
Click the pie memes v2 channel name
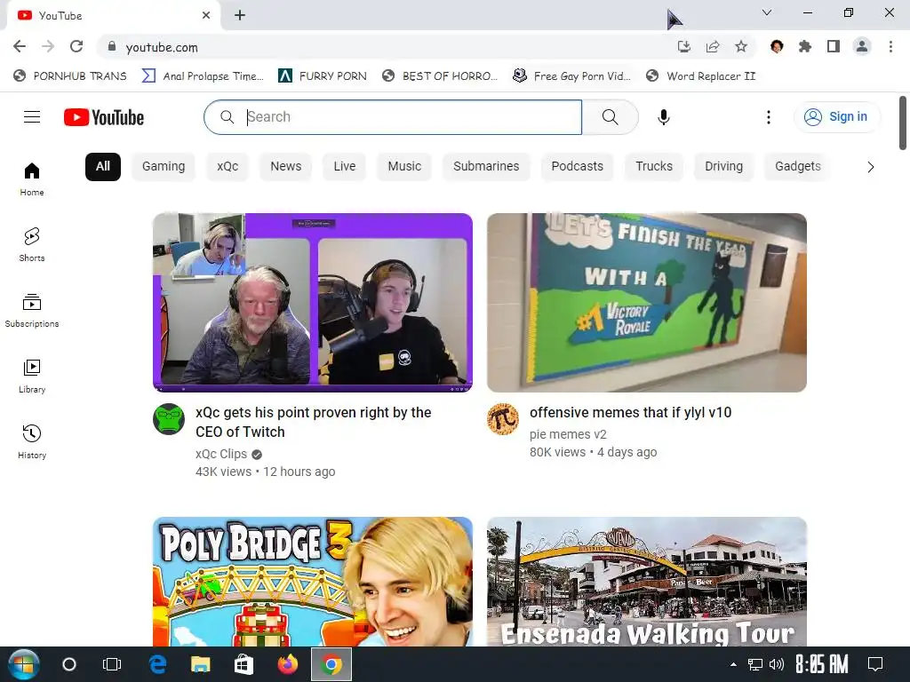pyautogui.click(x=568, y=434)
